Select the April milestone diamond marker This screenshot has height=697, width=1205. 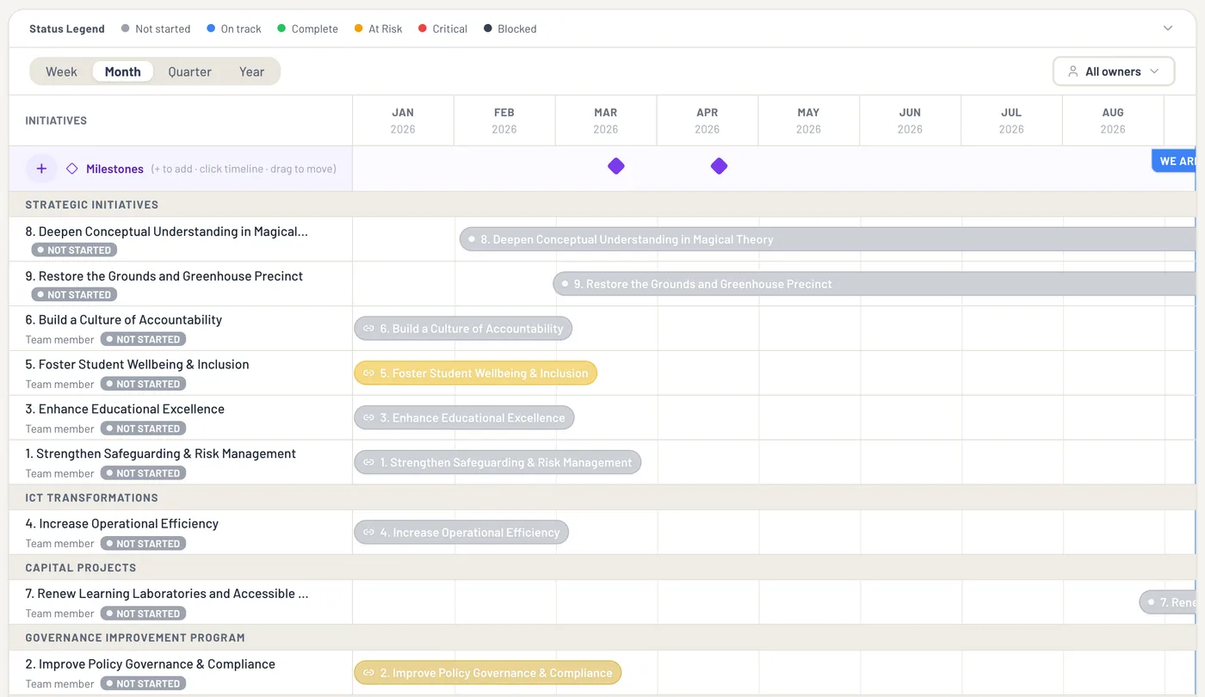720,166
